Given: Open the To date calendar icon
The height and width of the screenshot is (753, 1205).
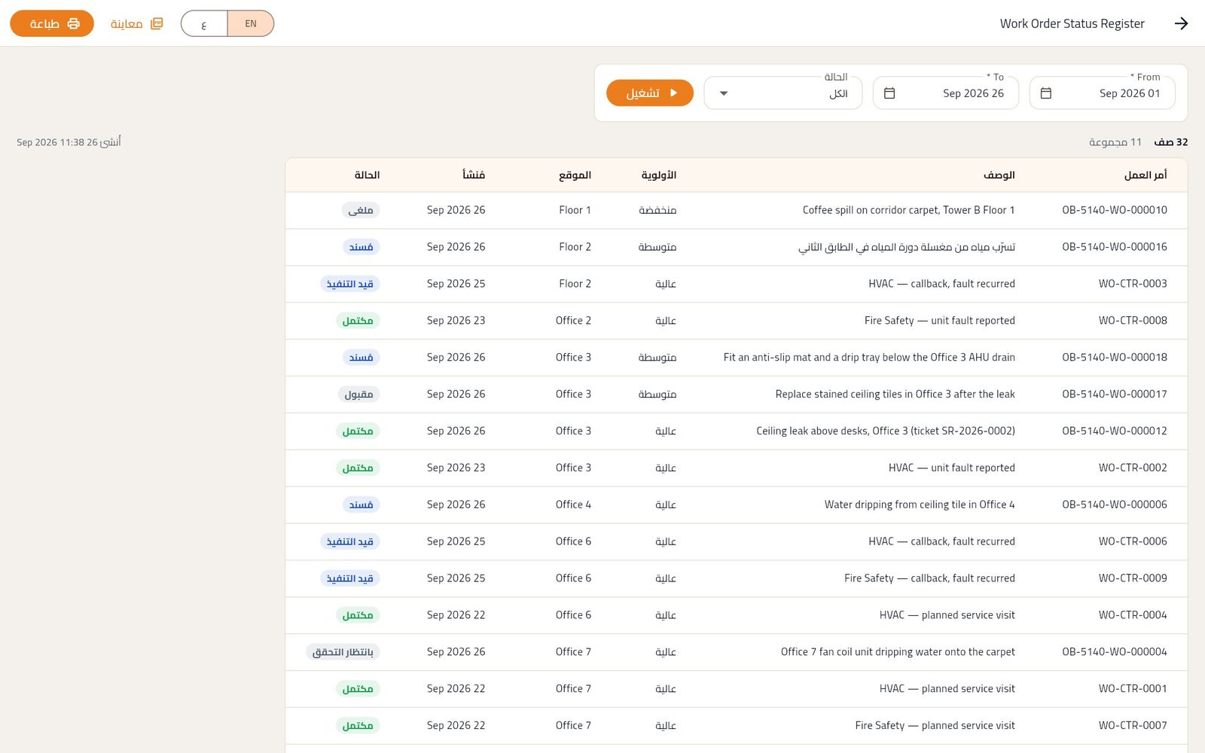Looking at the screenshot, I should [x=889, y=93].
